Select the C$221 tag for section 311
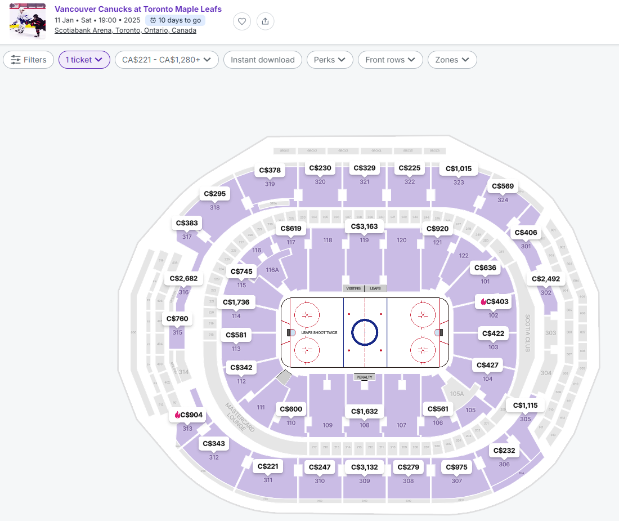This screenshot has height=521, width=619. (268, 466)
